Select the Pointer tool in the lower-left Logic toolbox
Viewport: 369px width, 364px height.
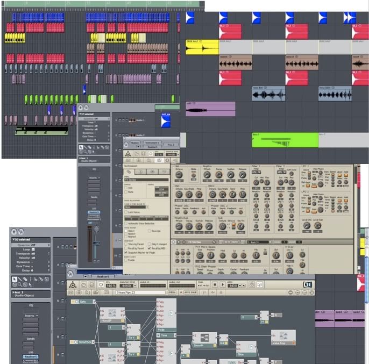(15, 279)
